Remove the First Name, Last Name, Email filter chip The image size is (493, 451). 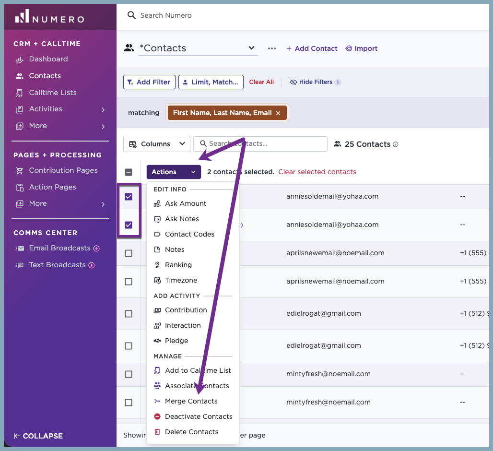[278, 113]
